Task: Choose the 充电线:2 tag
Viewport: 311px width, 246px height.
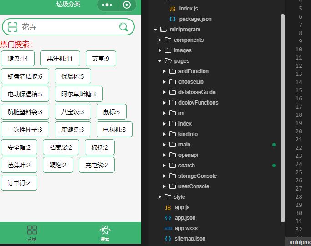Action: (97, 165)
